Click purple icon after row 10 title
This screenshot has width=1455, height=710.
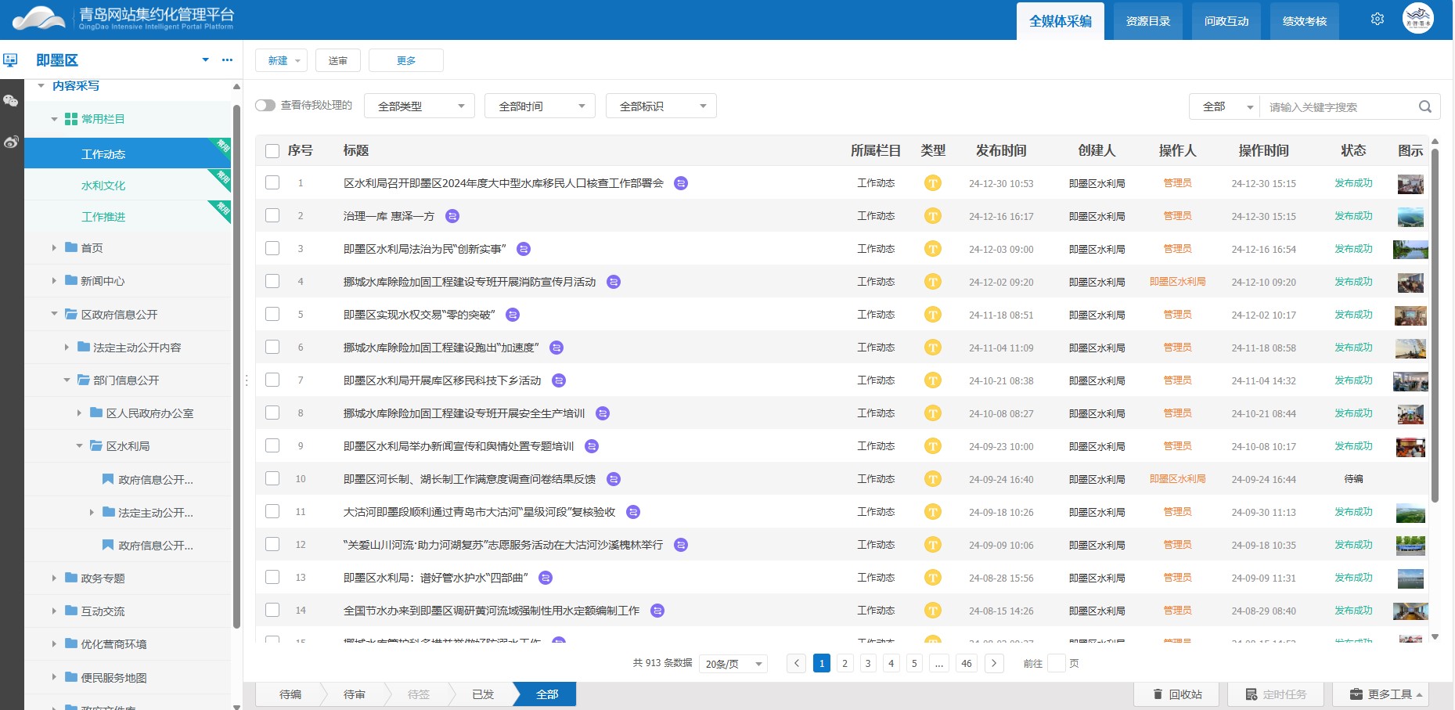point(614,479)
